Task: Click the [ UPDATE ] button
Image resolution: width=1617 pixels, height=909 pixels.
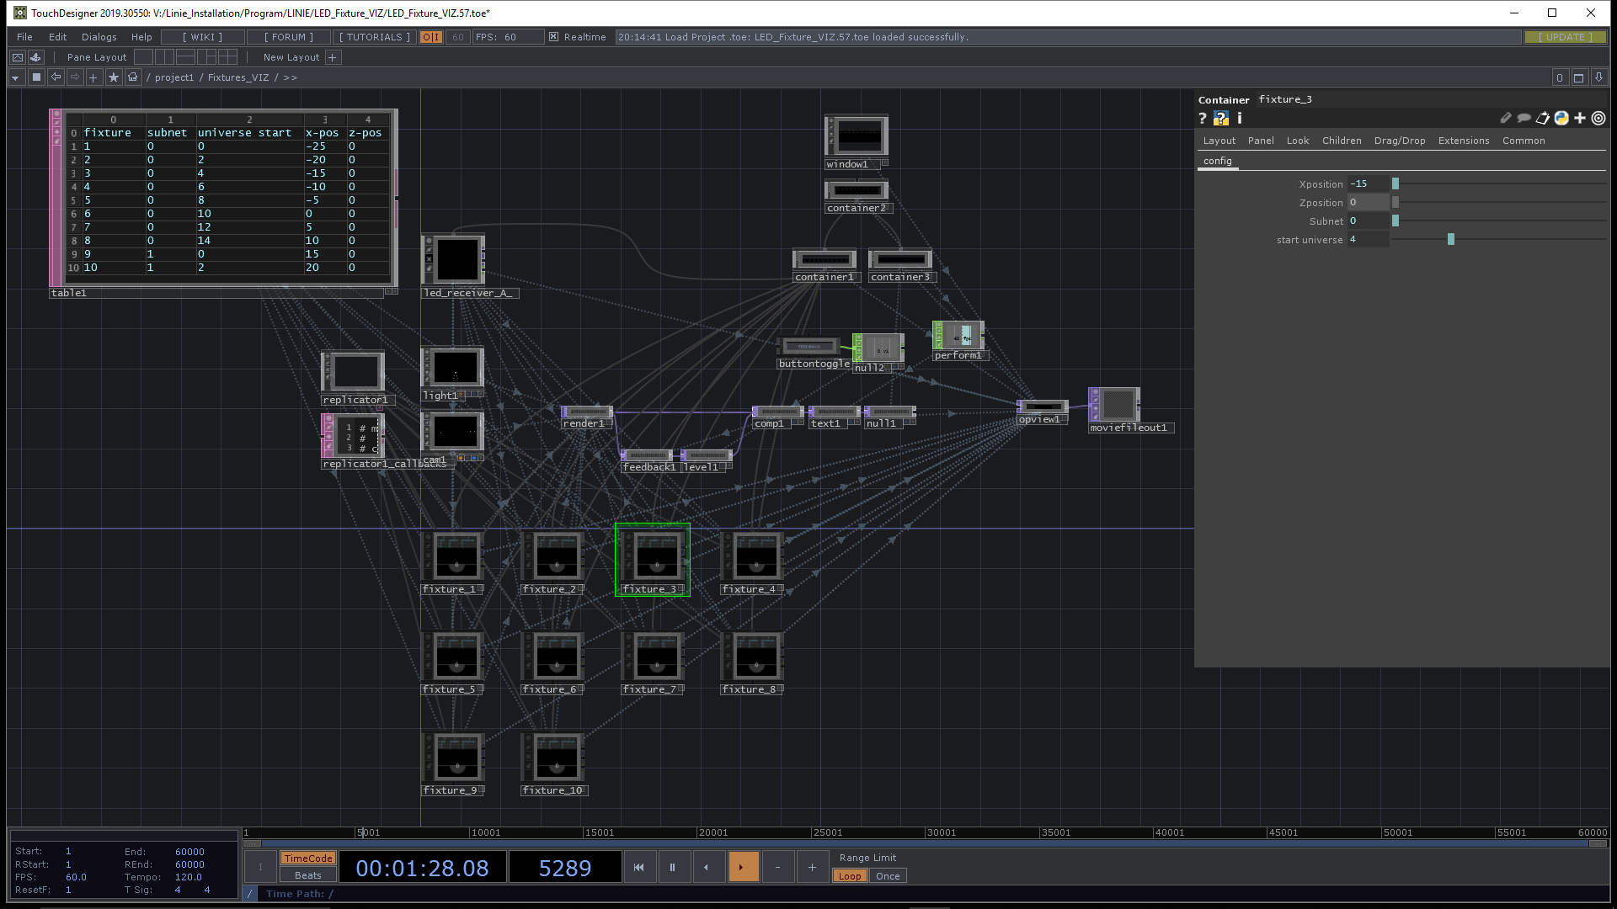Action: 1565,37
